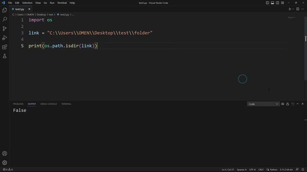Open the Run menu
The width and height of the screenshot is (307, 172).
click(52, 3)
